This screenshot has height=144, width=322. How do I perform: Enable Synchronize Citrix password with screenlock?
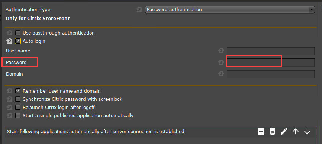pyautogui.click(x=18, y=99)
